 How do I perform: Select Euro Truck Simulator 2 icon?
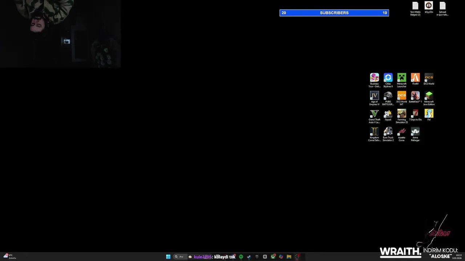pos(388,134)
